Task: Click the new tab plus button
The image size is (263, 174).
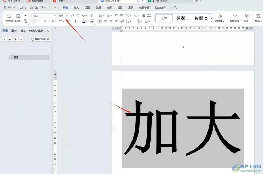Action: (x=197, y=1)
